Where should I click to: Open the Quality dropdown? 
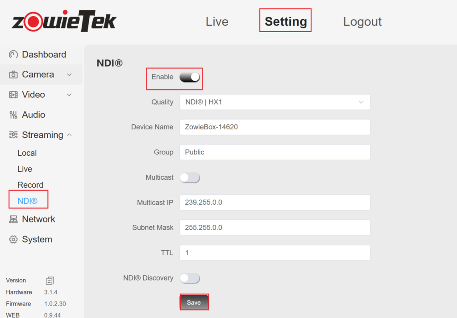[275, 102]
